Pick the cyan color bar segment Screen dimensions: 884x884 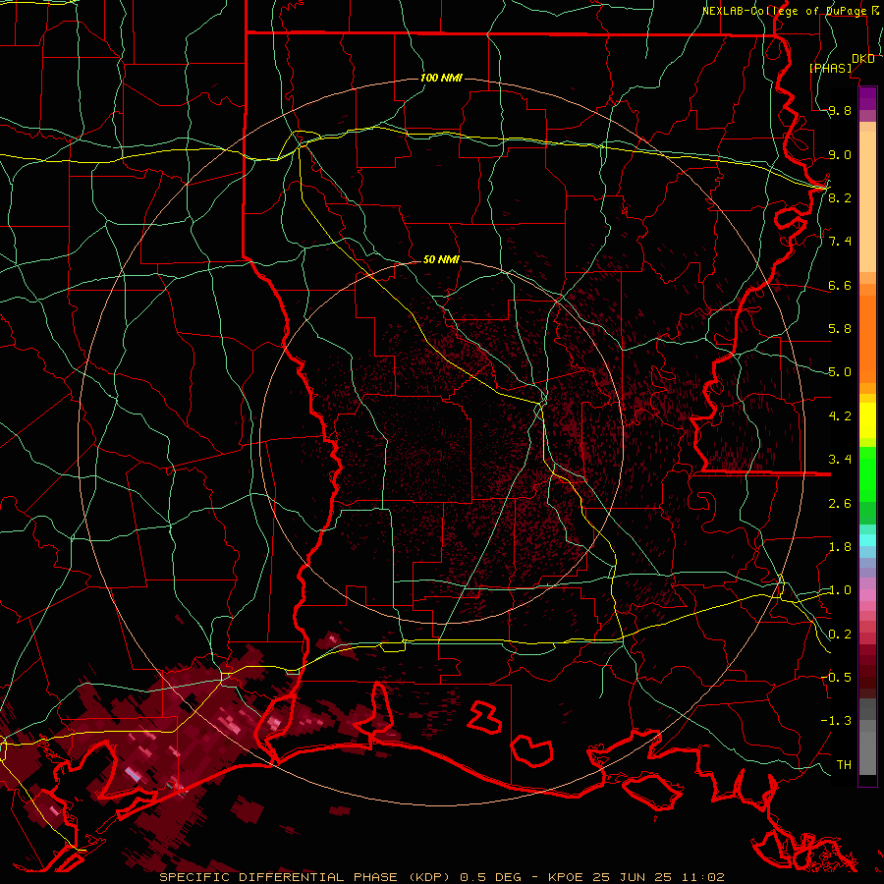click(x=867, y=540)
